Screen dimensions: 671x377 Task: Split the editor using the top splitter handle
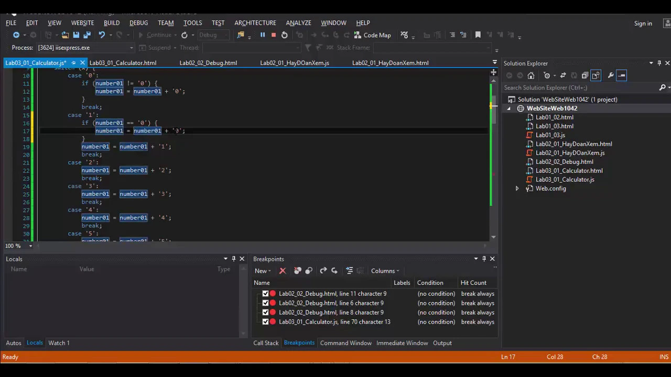pyautogui.click(x=493, y=72)
